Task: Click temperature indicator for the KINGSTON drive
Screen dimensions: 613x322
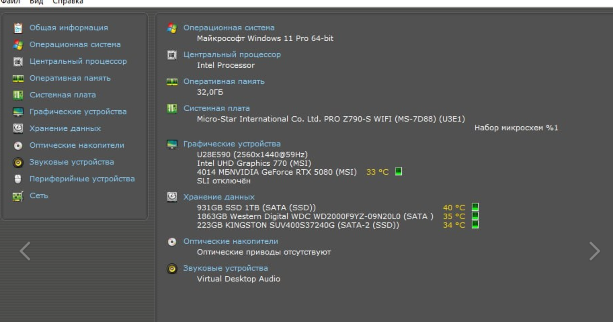Action: (475, 225)
